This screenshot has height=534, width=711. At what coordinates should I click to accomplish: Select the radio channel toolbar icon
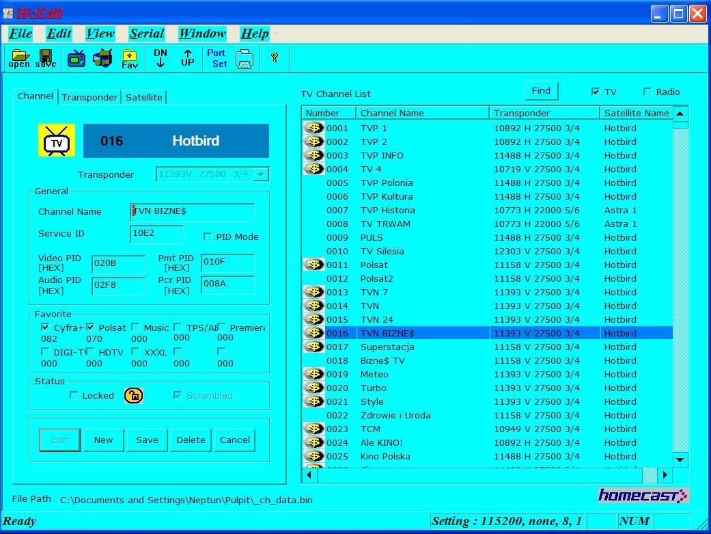coord(102,59)
